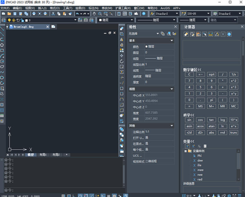Toggle the layer on/off lightbulb icon
Image resolution: width=245 pixels, height=197 pixels.
coord(9,20)
